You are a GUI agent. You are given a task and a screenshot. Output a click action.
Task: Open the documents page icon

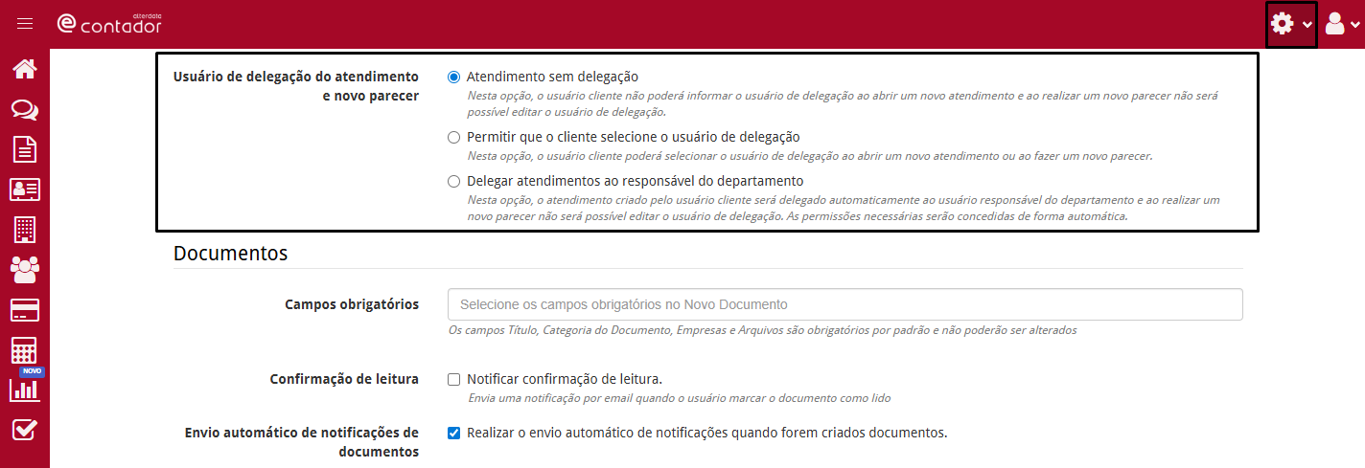coord(25,149)
